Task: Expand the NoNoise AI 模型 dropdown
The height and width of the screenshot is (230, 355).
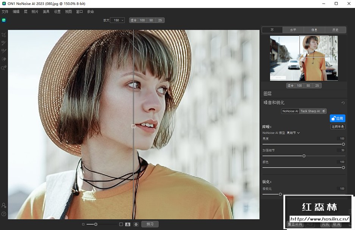Action: pyautogui.click(x=293, y=133)
